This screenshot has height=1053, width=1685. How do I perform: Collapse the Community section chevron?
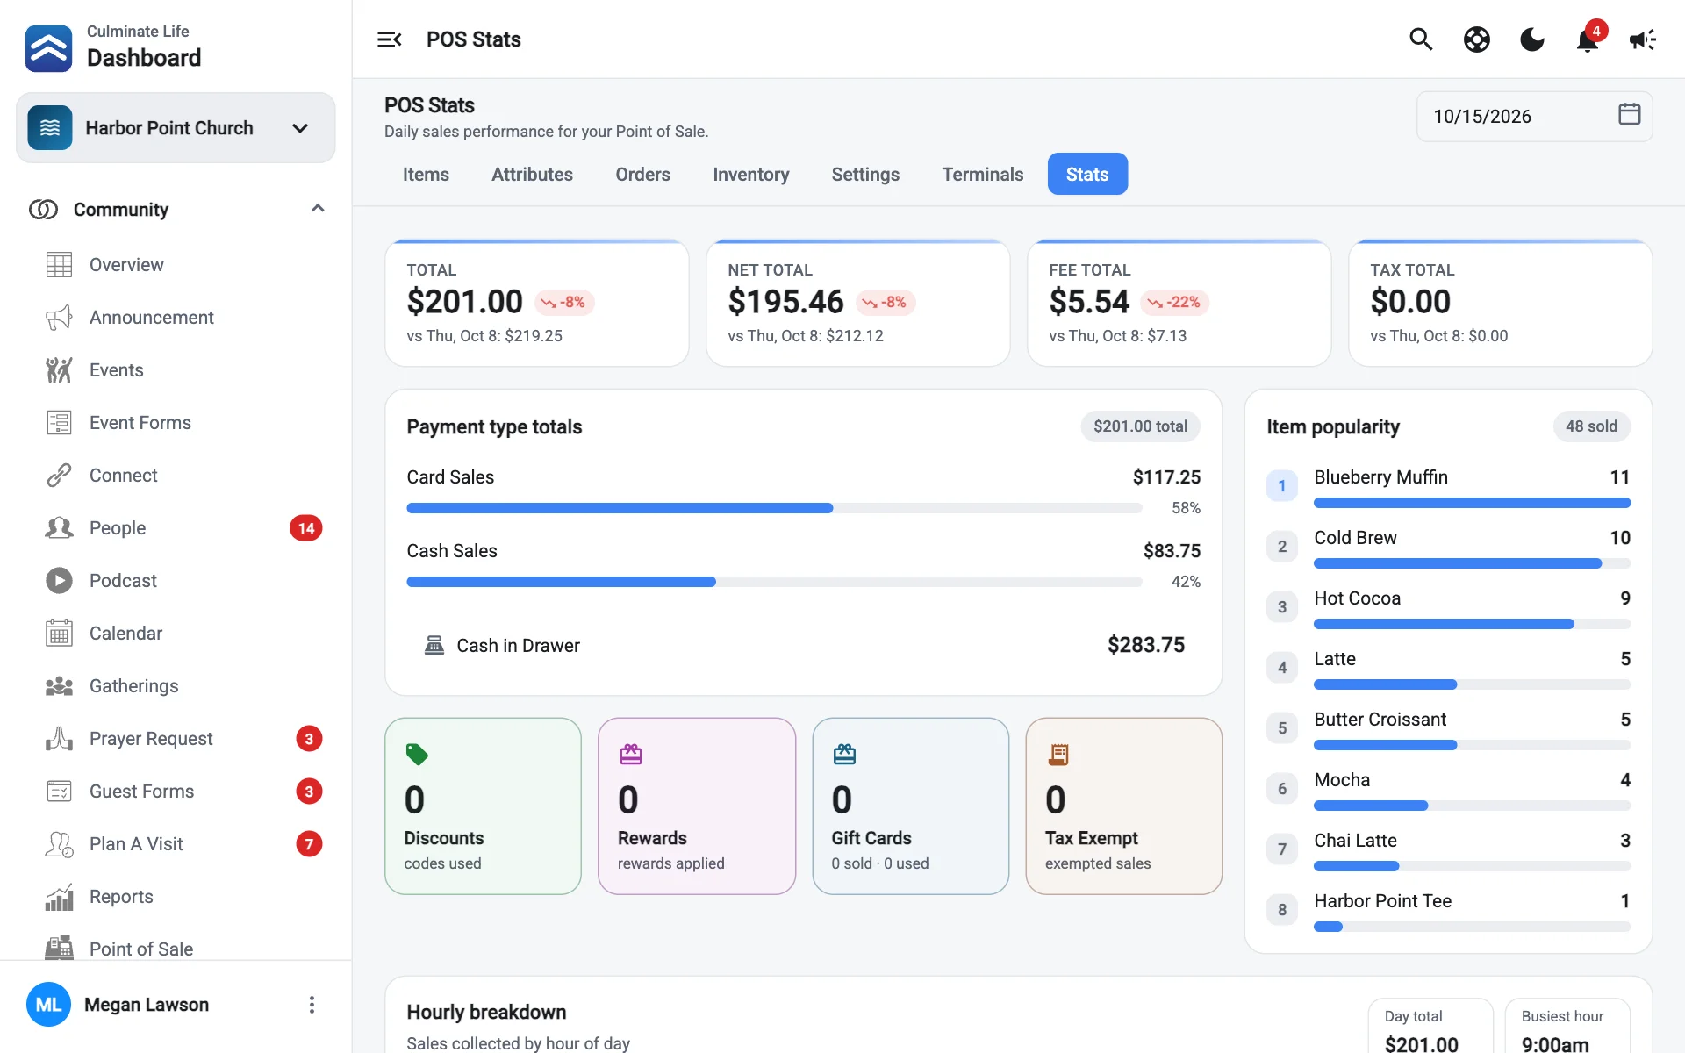pos(318,209)
